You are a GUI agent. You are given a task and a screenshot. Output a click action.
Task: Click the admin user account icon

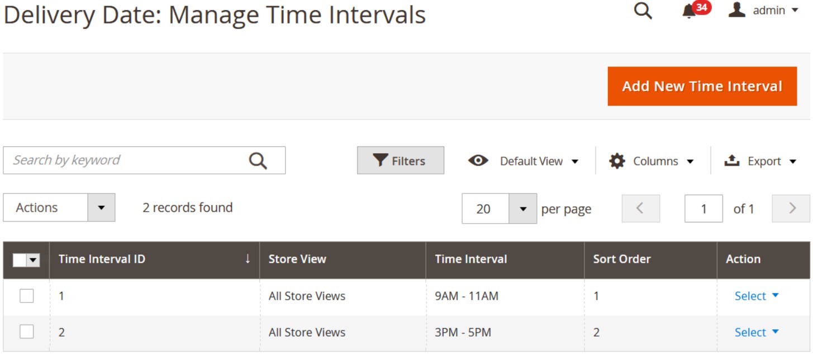pyautogui.click(x=737, y=10)
